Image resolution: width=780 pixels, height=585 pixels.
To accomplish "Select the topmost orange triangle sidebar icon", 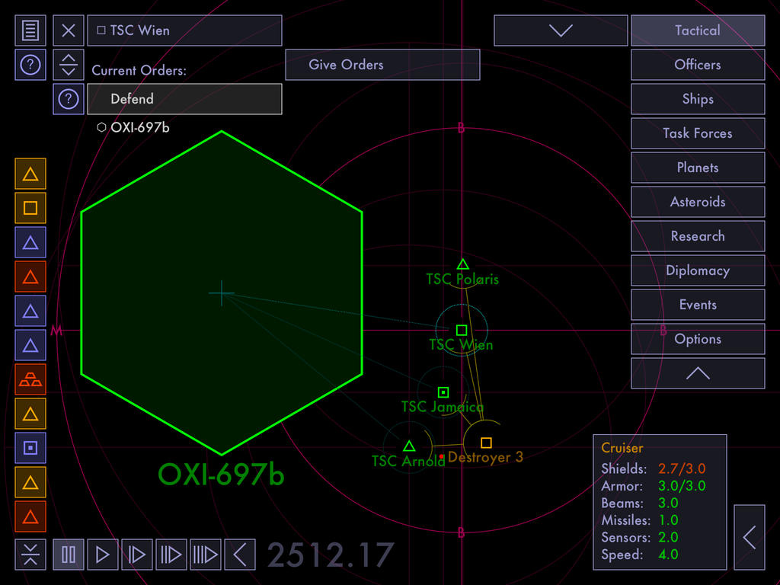I will 30,174.
